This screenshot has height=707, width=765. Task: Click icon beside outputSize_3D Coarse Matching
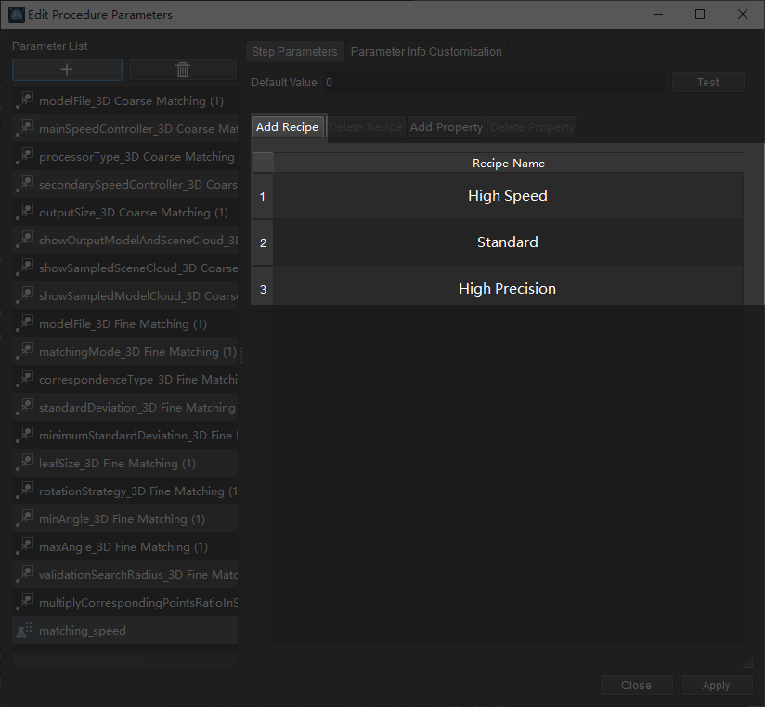(25, 212)
